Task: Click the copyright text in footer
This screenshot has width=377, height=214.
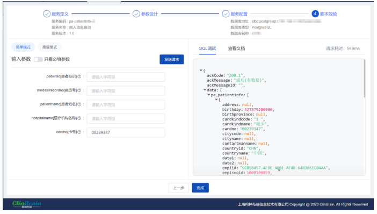Action: (x=303, y=204)
